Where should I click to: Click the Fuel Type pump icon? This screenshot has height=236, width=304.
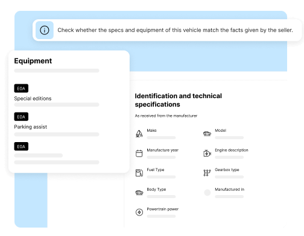point(139,173)
